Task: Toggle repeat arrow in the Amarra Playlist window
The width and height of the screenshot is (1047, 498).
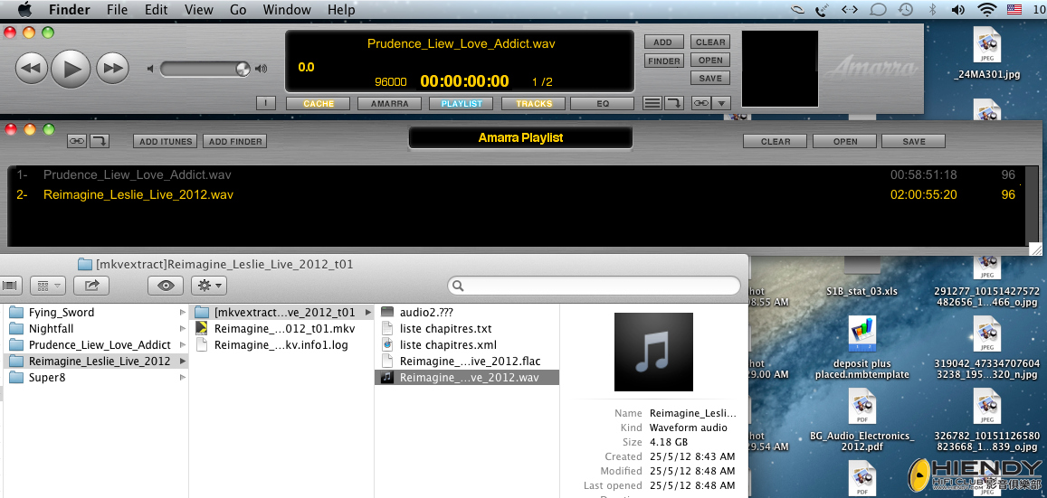Action: coord(100,141)
